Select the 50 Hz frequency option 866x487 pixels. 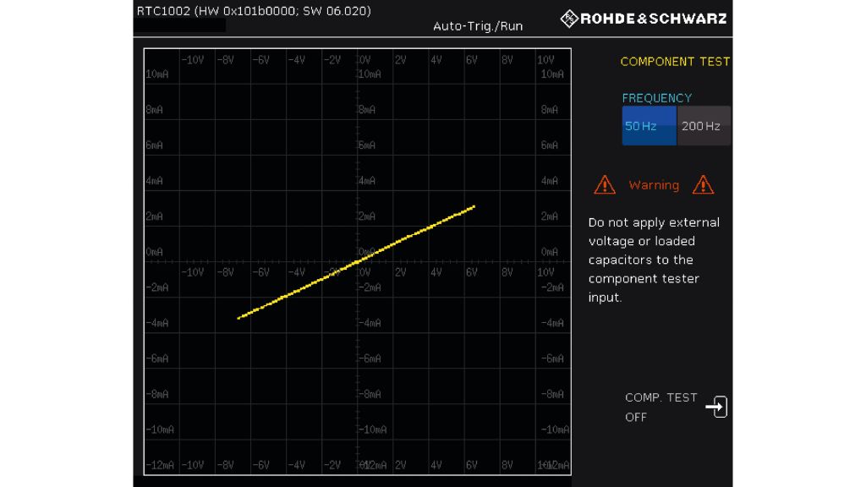pos(649,126)
